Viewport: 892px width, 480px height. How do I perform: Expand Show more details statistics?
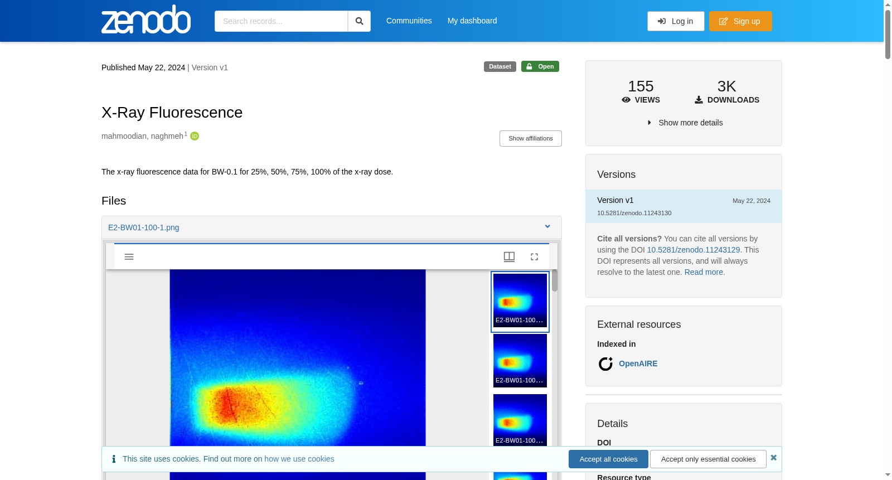coord(684,123)
